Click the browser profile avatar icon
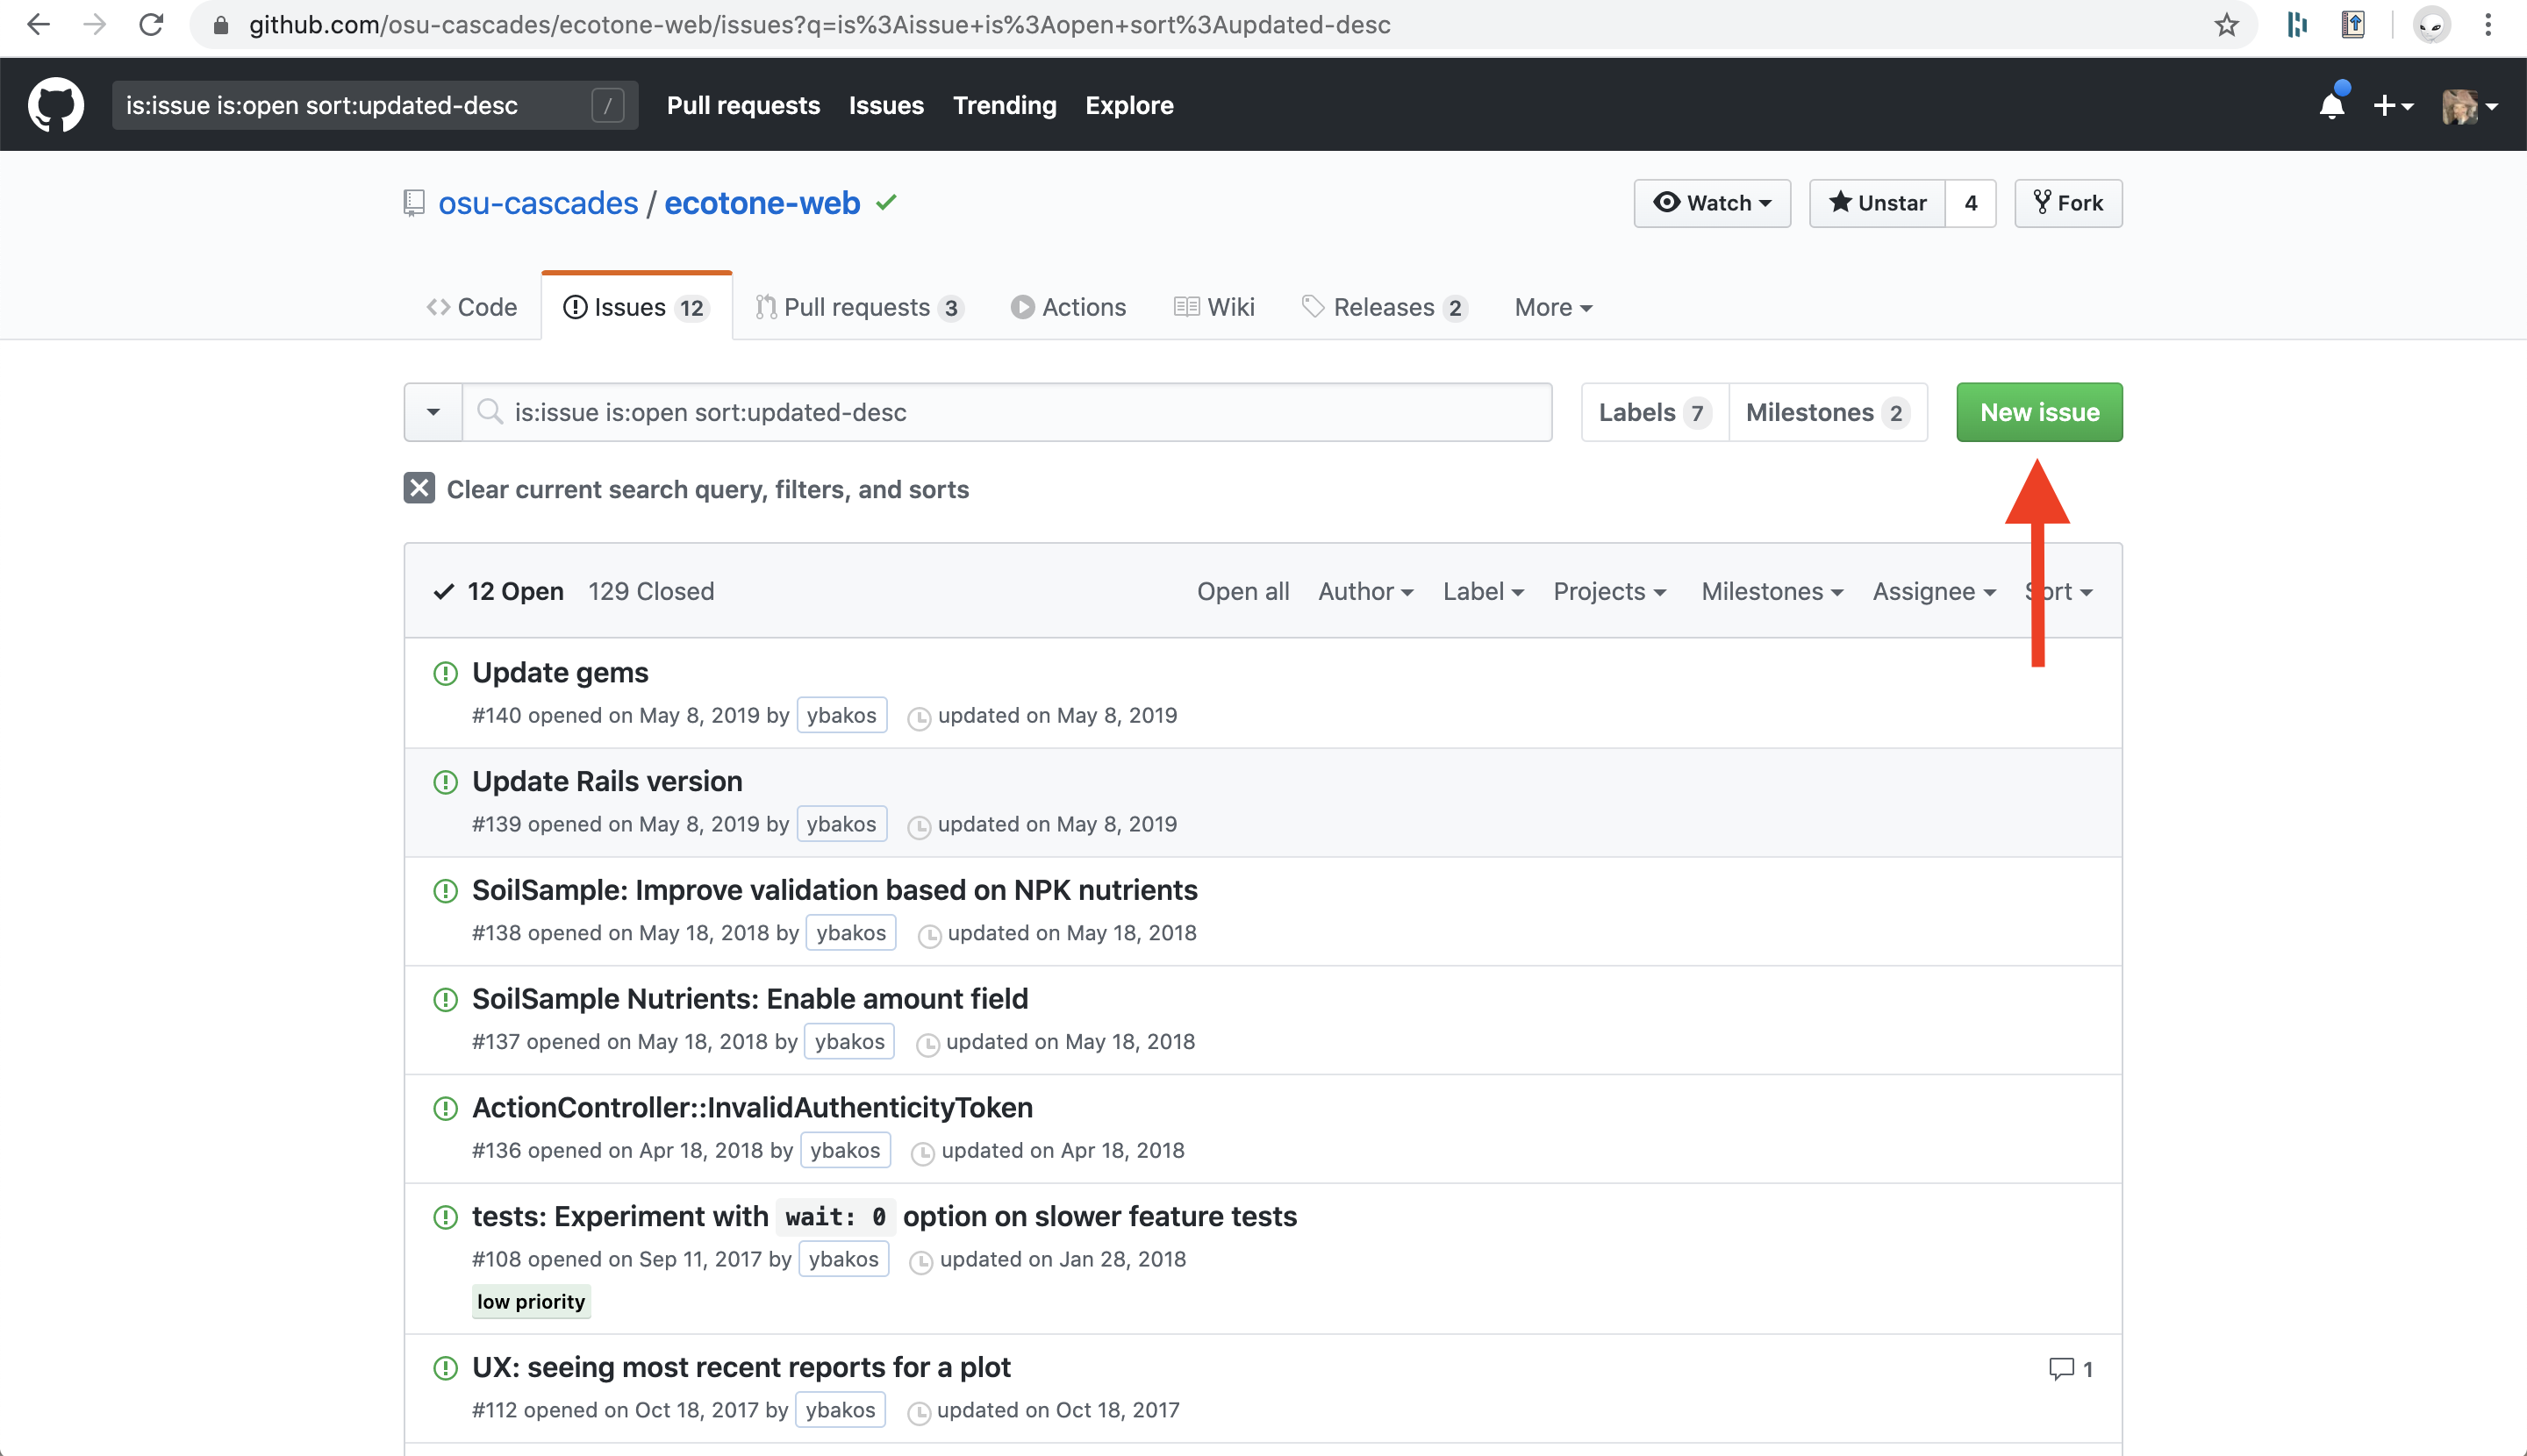This screenshot has width=2527, height=1456. [2432, 25]
